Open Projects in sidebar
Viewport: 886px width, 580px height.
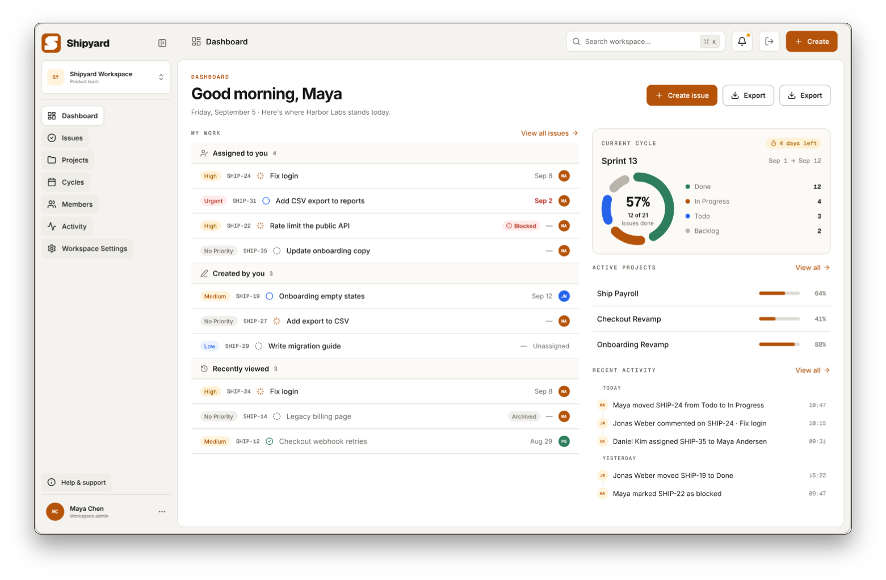[x=68, y=160]
